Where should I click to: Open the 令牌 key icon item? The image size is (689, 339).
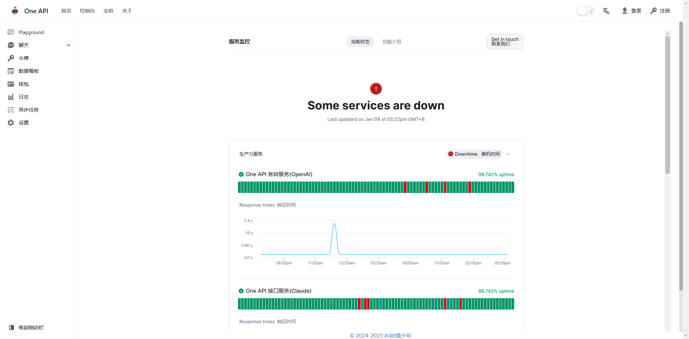coord(11,58)
